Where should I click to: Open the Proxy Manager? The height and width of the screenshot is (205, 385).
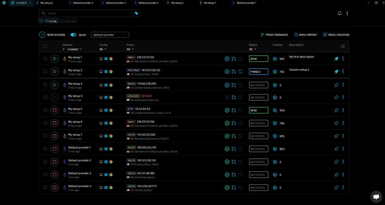click(274, 35)
